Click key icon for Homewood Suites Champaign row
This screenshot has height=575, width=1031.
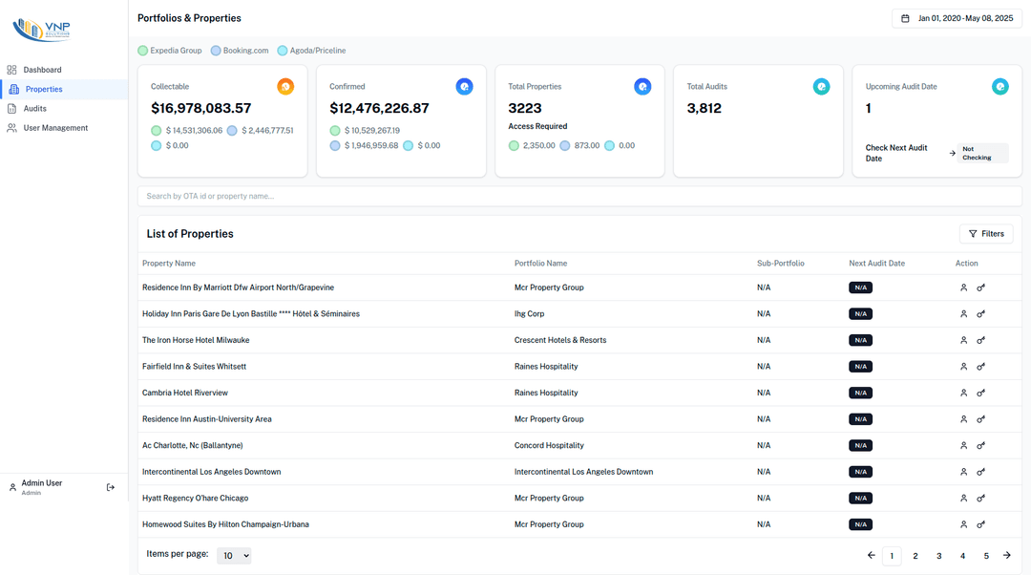click(981, 524)
